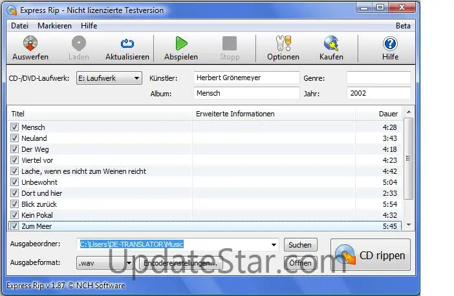Select the track title Neuland
The height and width of the screenshot is (296, 454).
click(x=34, y=138)
